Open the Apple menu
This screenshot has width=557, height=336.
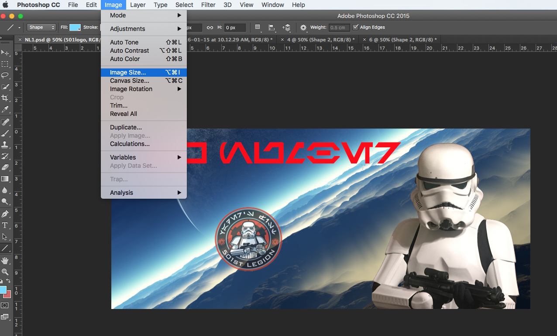(x=6, y=5)
